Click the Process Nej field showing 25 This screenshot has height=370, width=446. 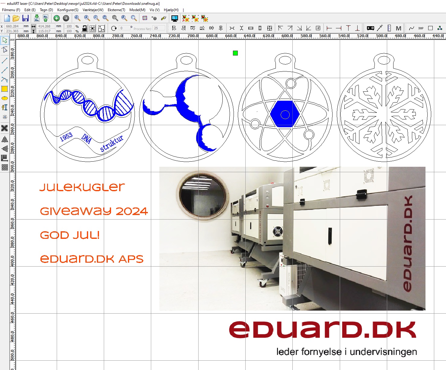click(159, 28)
